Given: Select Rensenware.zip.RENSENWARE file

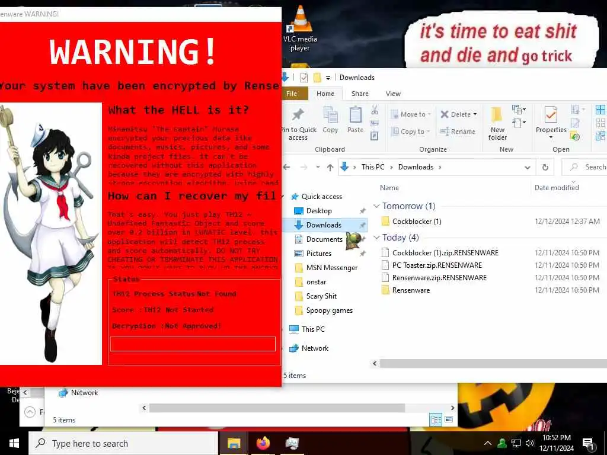Looking at the screenshot, I should tap(439, 277).
